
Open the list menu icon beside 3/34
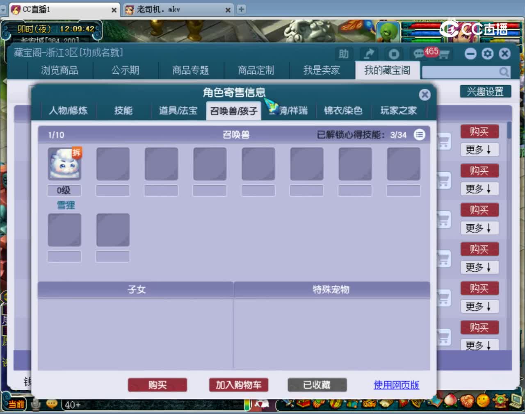pos(420,134)
